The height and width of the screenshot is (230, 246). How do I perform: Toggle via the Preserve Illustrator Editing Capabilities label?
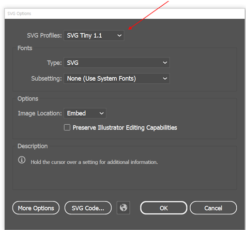(125, 128)
